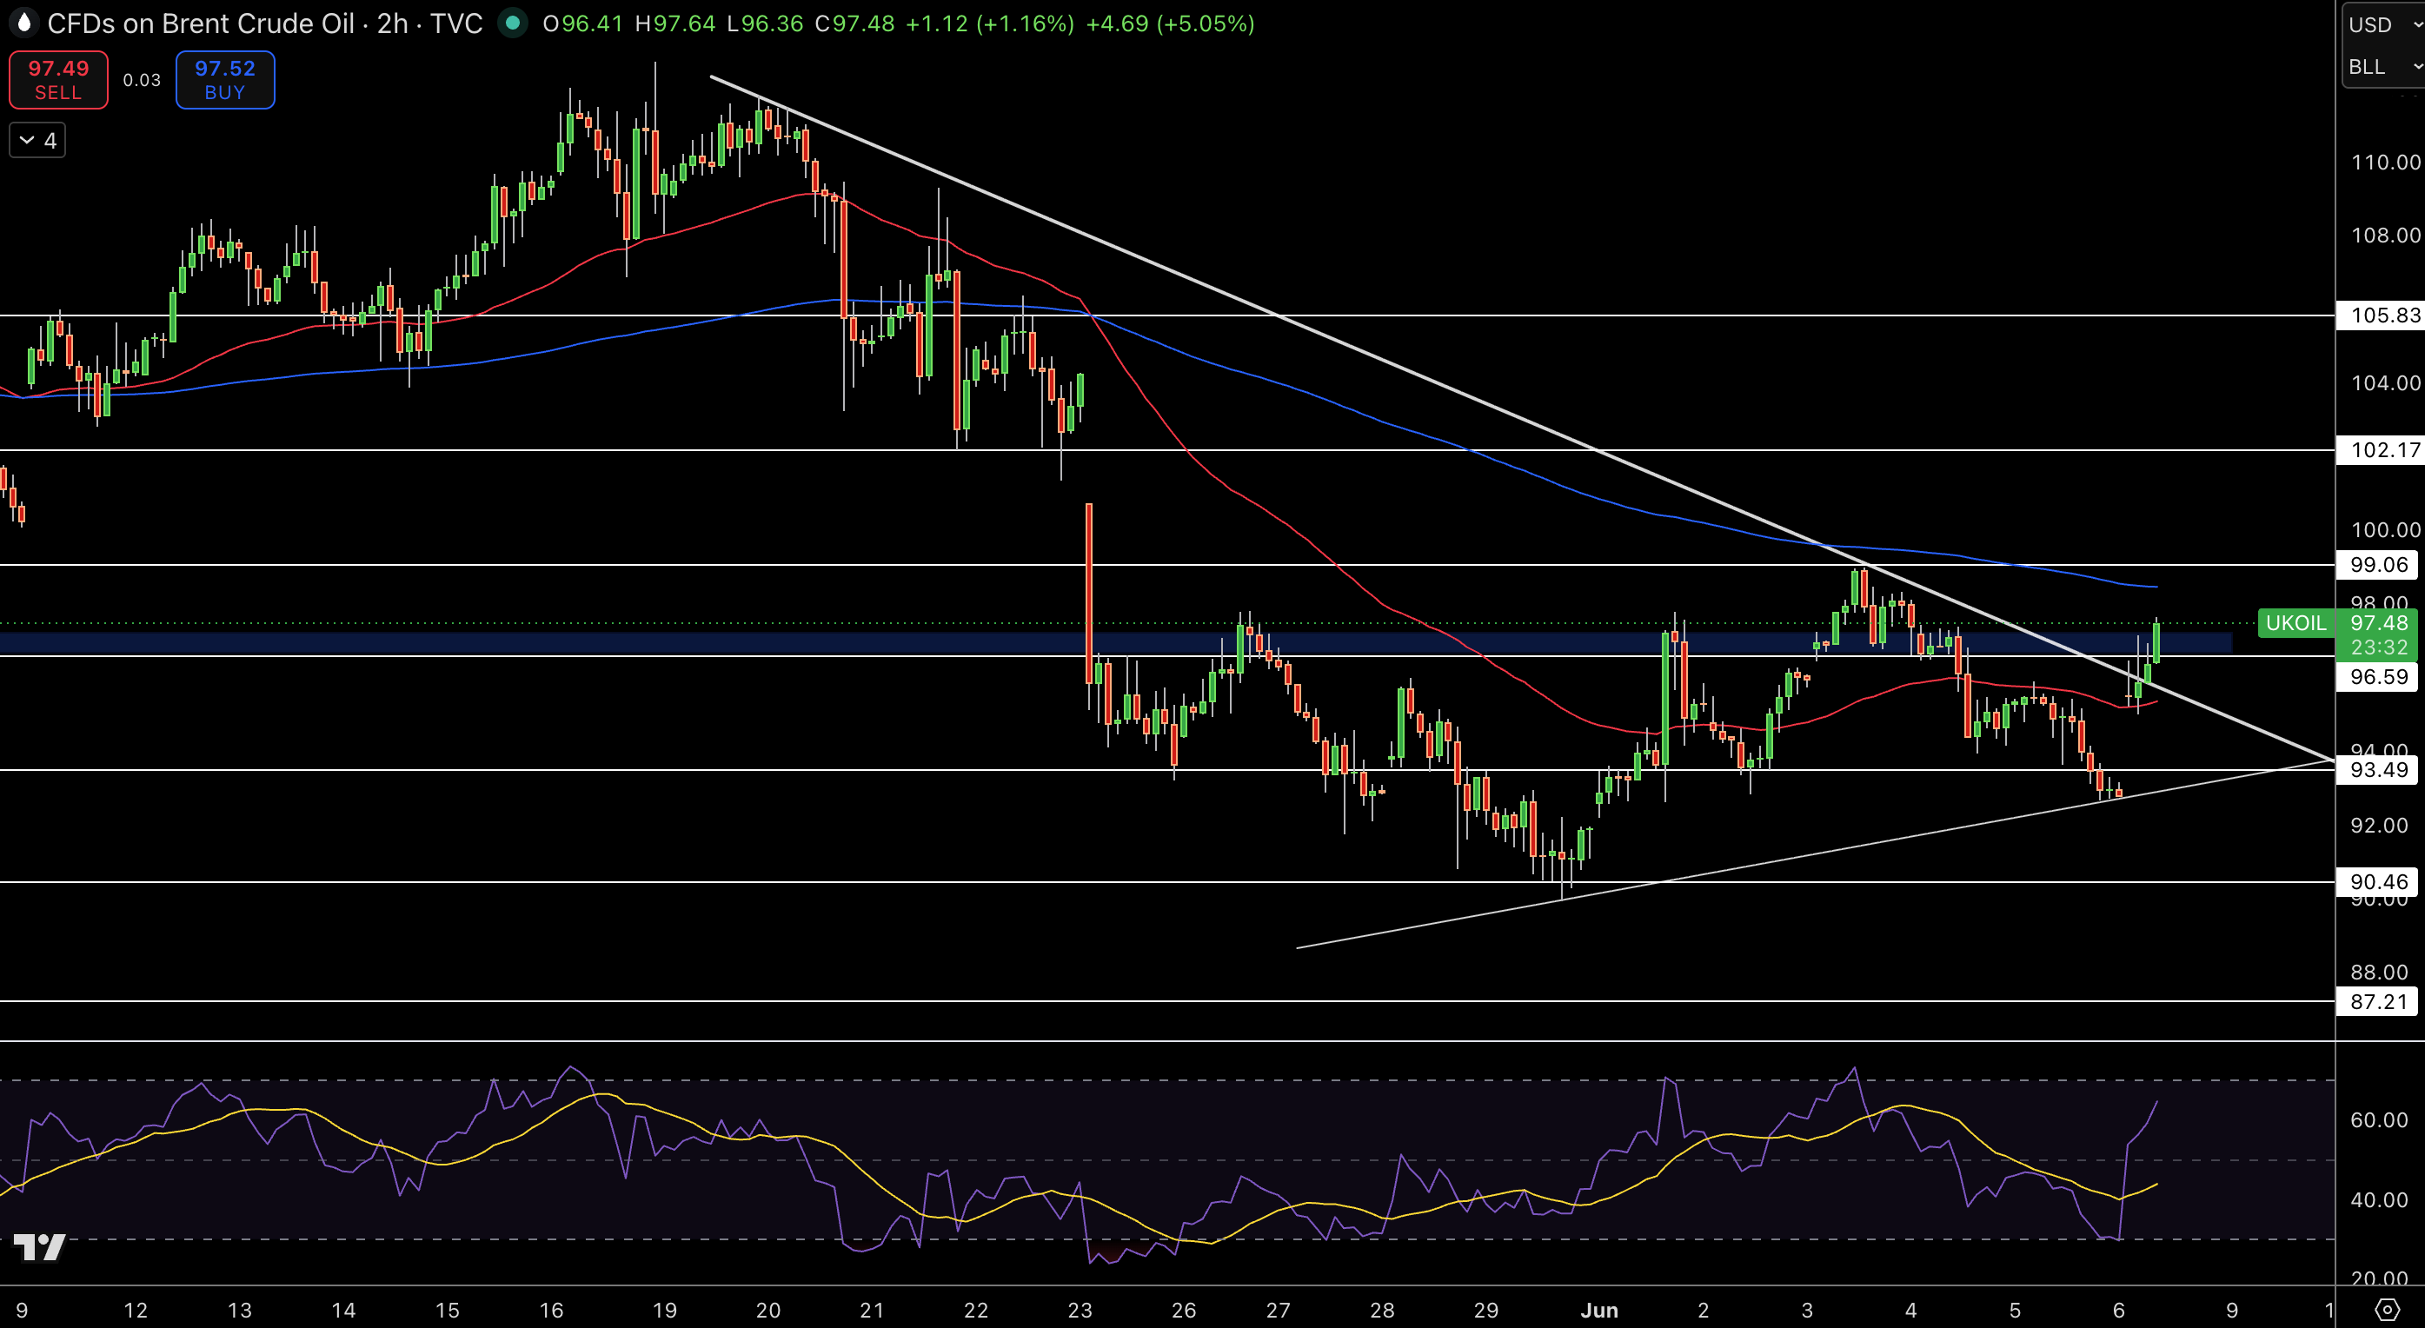Select the 105.83 horizontal line price label
Image resolution: width=2425 pixels, height=1328 pixels.
pyautogui.click(x=2380, y=315)
